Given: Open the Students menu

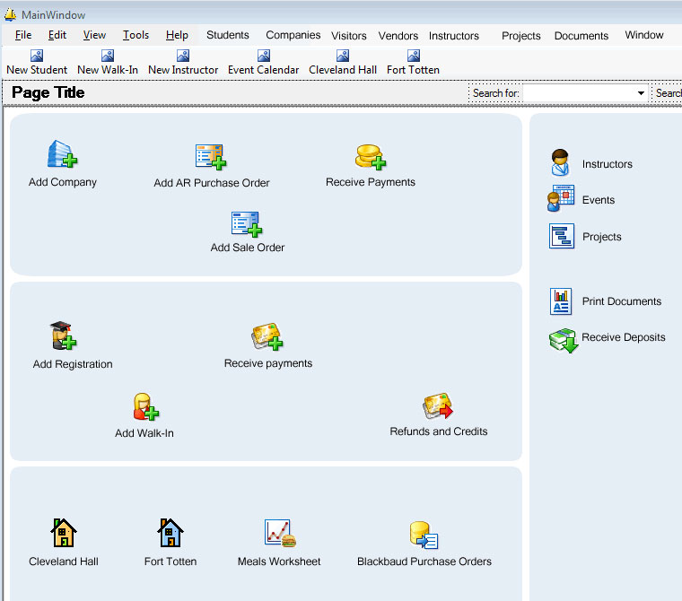Looking at the screenshot, I should pos(227,35).
